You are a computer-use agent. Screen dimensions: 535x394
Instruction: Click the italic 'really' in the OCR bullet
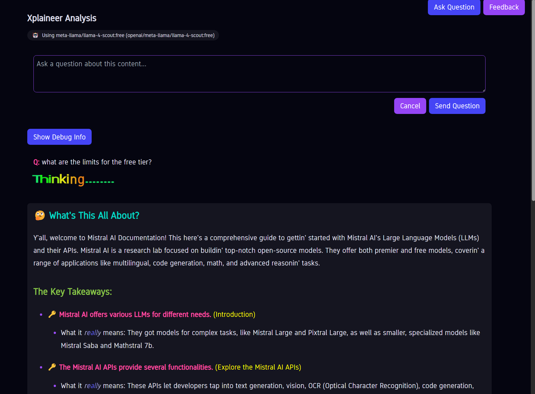coord(92,386)
